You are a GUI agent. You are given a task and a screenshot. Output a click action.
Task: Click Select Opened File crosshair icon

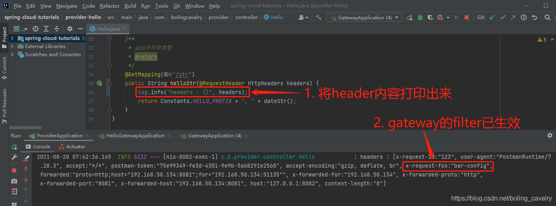pyautogui.click(x=36, y=29)
